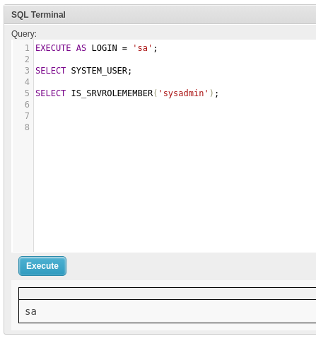Image resolution: width=316 pixels, height=341 pixels.
Task: Click the 'sysadmin' string literal
Action: tap(183, 93)
